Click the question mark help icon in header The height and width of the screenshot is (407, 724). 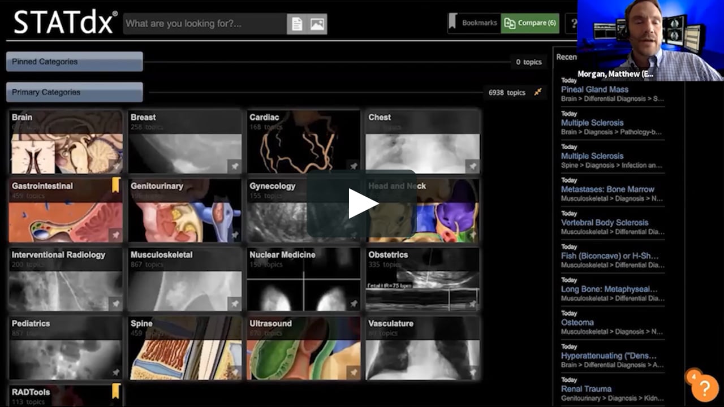tap(575, 23)
